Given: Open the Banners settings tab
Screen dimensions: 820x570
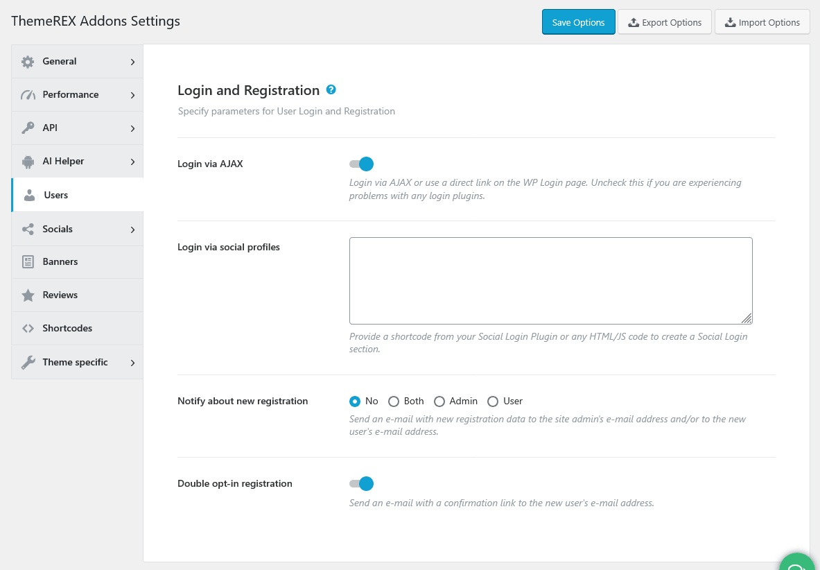Looking at the screenshot, I should 78,262.
